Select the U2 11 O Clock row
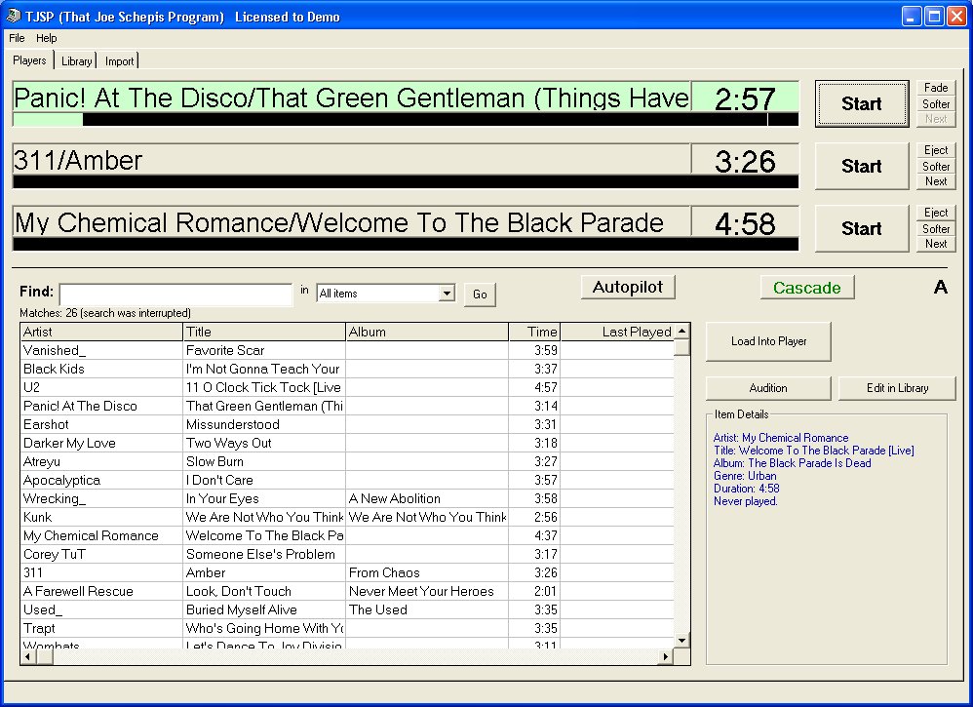 [347, 387]
